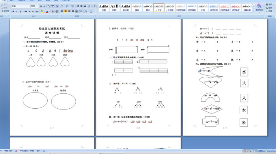Toggle italic formatting

pos(17,11)
